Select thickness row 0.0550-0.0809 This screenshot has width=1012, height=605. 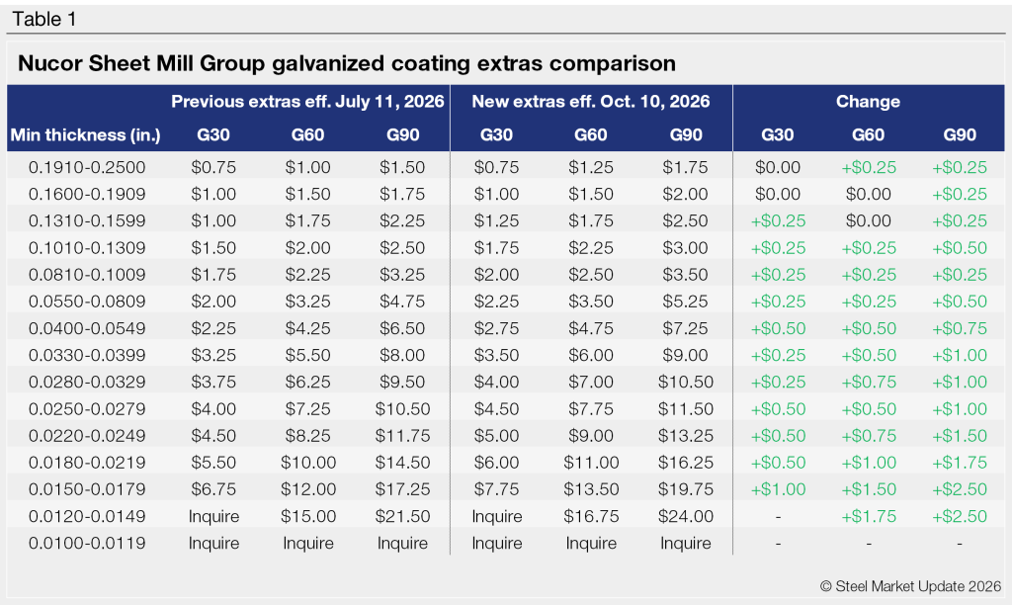point(506,302)
